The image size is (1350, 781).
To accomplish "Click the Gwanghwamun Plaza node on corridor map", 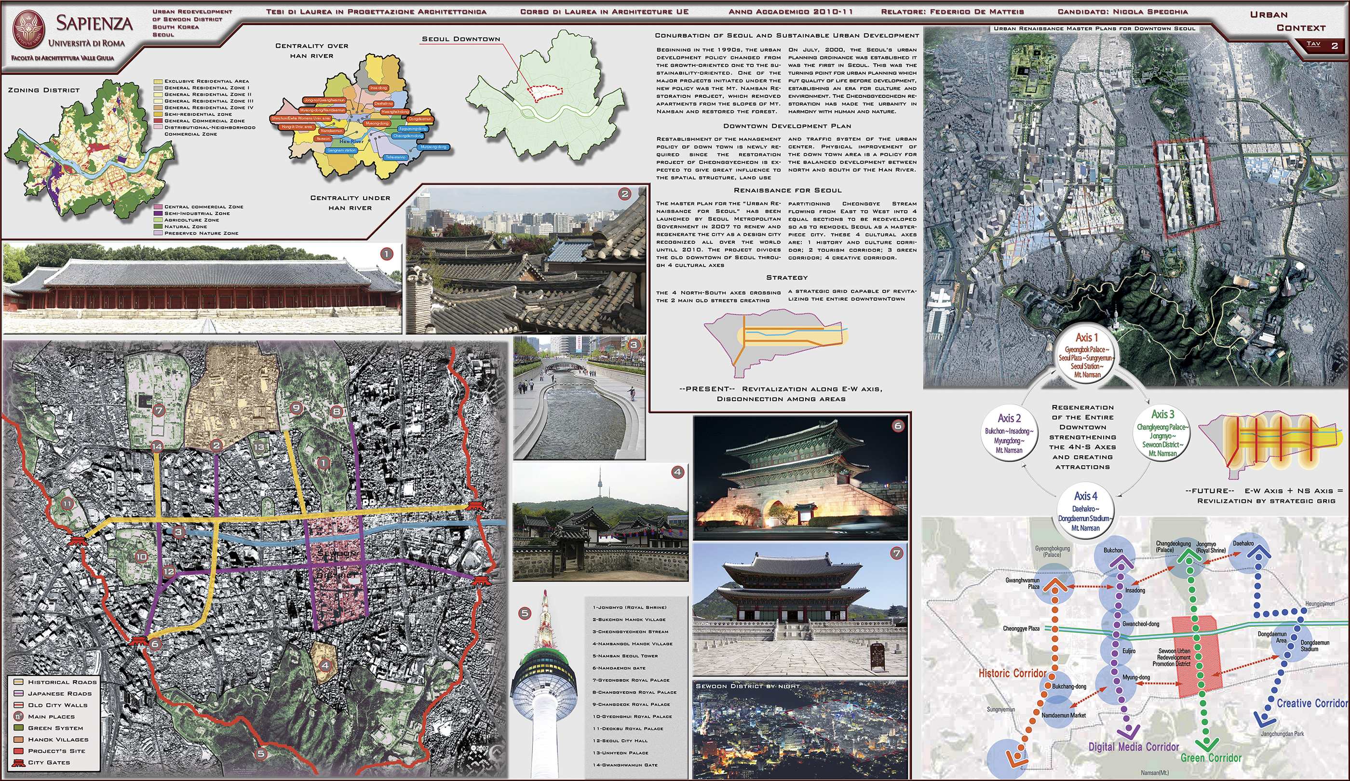I will (1054, 585).
